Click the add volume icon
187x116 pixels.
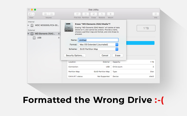[x=46, y=14]
